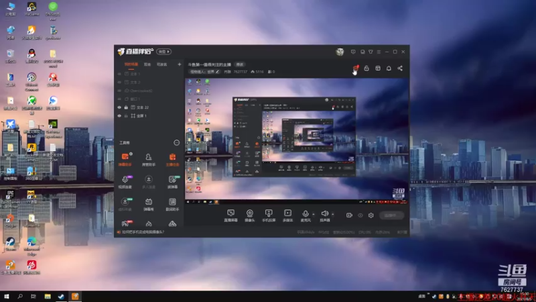Open the 视频连麦 video co-stream tool
This screenshot has height=302, width=536.
(x=125, y=182)
